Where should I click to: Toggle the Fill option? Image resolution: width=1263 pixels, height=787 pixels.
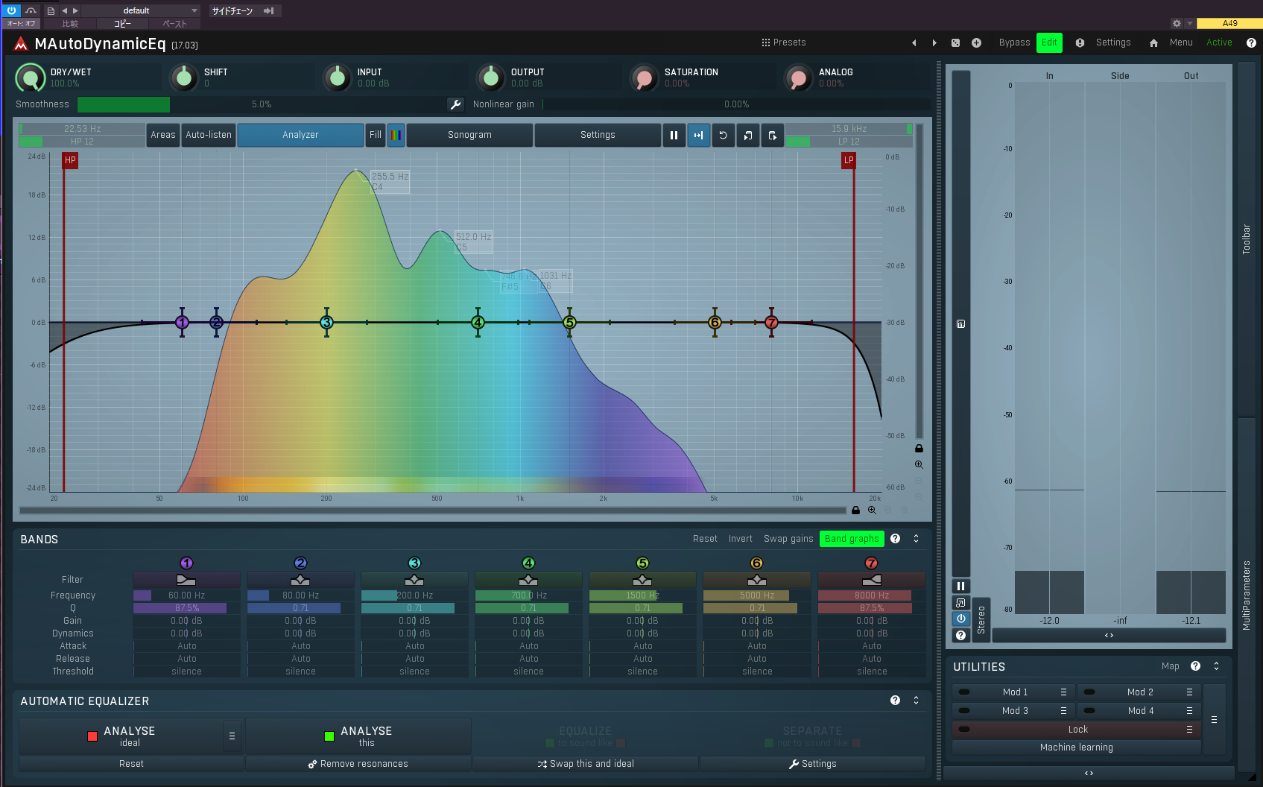click(376, 135)
